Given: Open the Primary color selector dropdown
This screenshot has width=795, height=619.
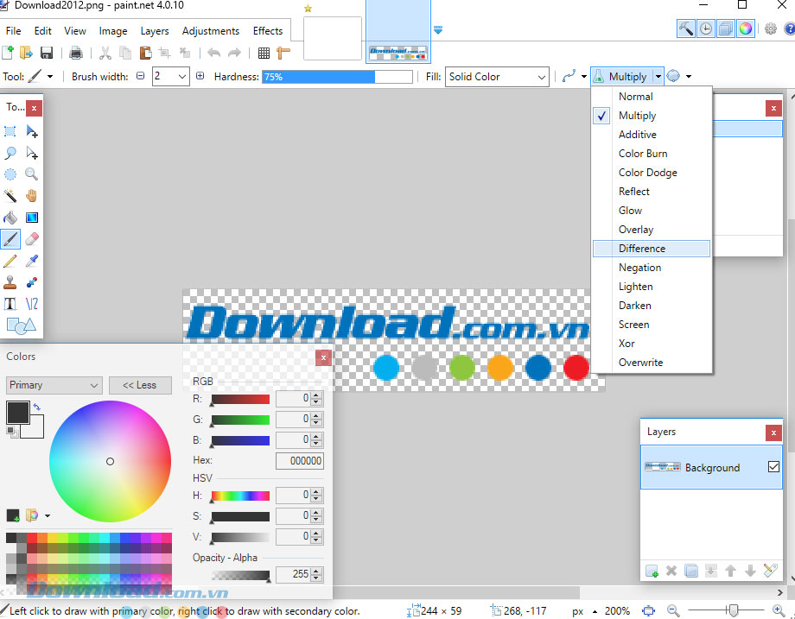Looking at the screenshot, I should pyautogui.click(x=54, y=385).
